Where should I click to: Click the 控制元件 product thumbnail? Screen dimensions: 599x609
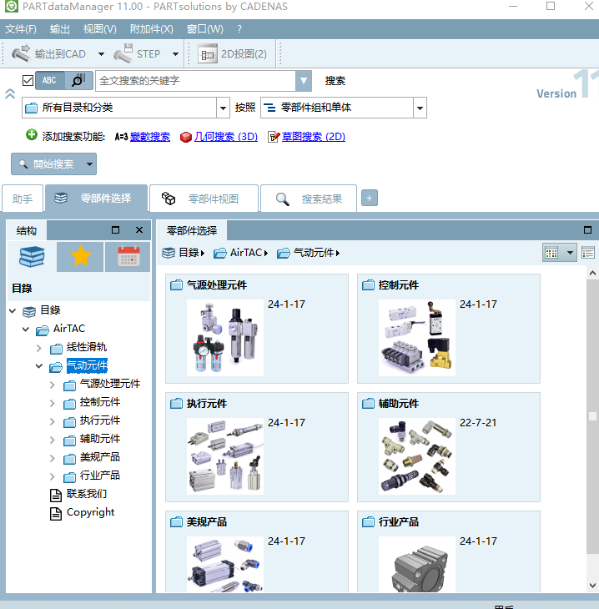(x=416, y=338)
